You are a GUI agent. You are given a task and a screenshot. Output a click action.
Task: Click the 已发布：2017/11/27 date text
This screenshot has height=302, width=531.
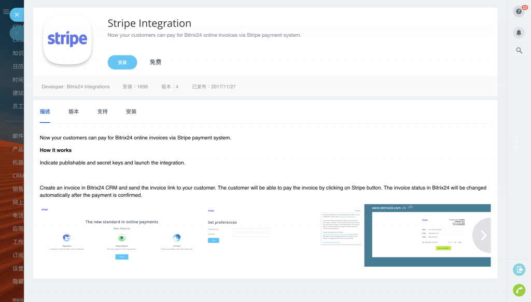(x=214, y=87)
